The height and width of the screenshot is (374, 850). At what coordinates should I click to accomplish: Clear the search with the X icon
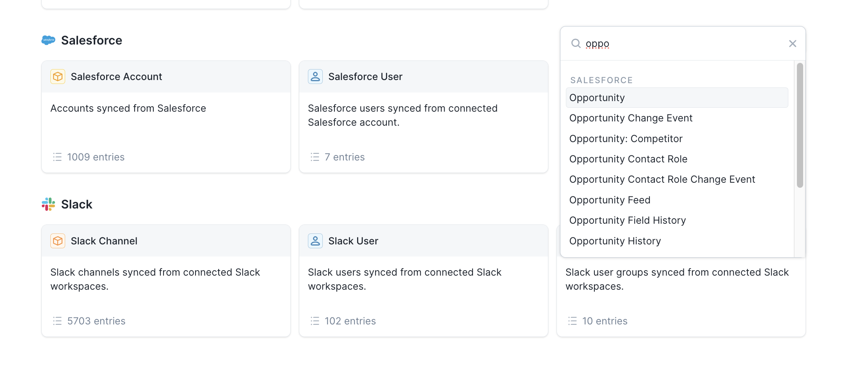[x=792, y=43]
